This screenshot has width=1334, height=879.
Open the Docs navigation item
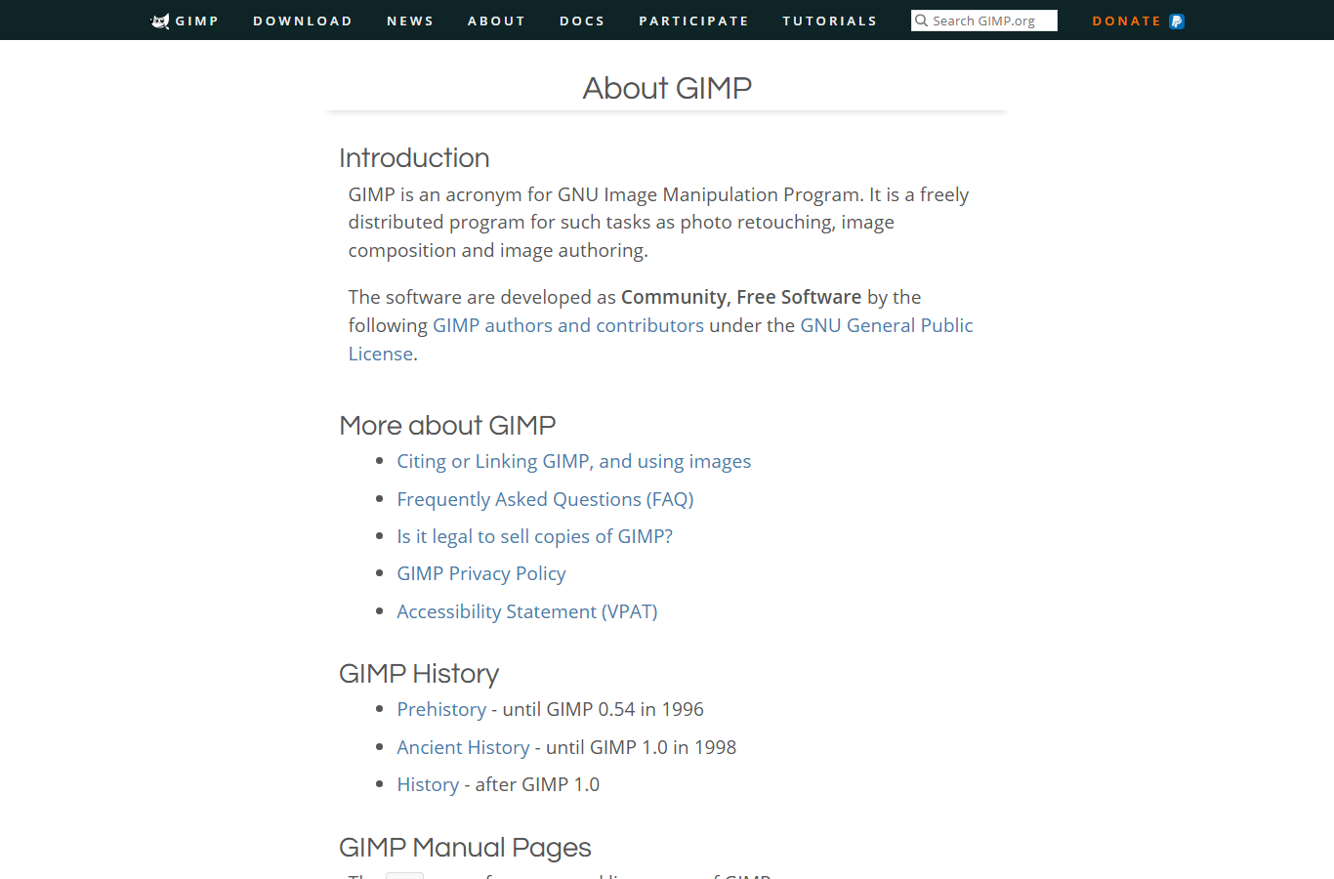[582, 21]
